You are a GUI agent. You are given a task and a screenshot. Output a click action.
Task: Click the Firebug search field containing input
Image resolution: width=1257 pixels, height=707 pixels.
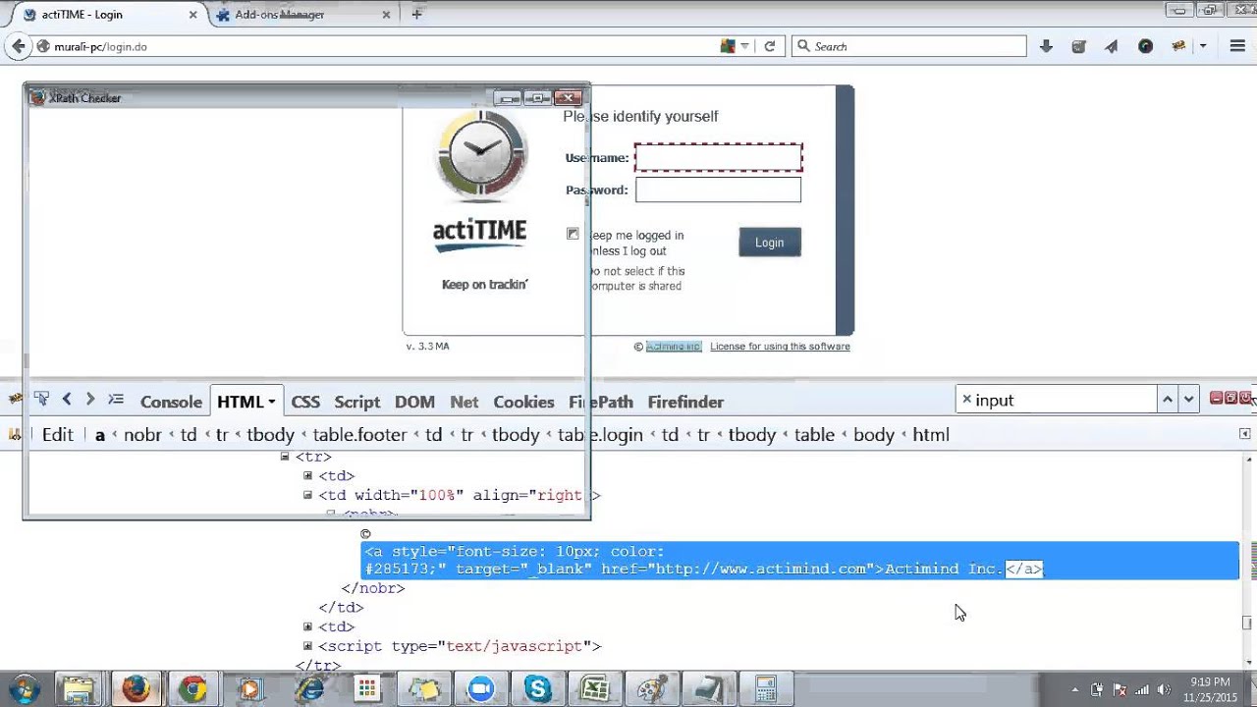[x=1056, y=400]
